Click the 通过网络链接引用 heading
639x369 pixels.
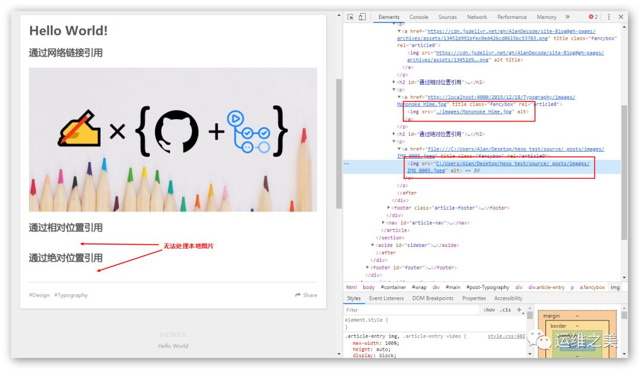pos(66,53)
